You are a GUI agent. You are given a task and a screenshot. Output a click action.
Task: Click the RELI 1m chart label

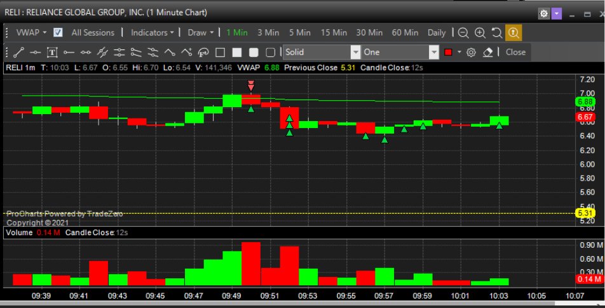click(x=20, y=68)
